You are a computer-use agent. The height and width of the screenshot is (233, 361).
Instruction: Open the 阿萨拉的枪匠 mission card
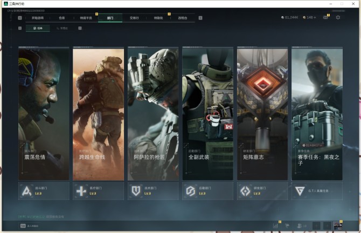click(153, 114)
